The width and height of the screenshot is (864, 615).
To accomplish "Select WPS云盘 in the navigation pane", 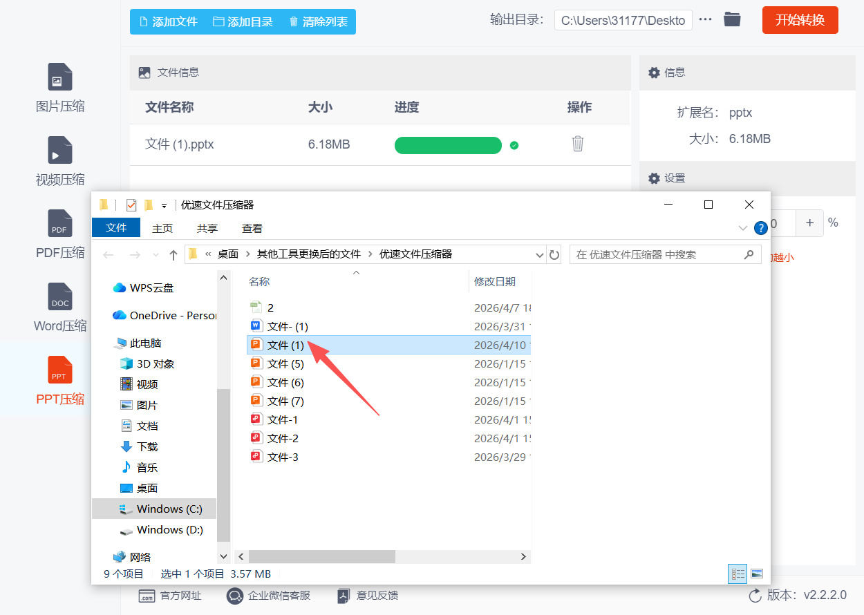I will click(144, 287).
